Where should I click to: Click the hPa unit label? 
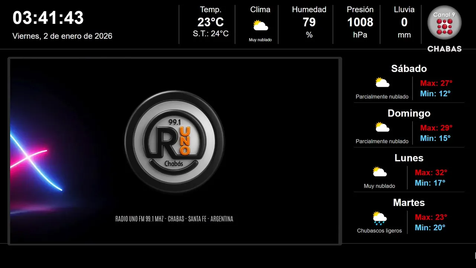point(360,35)
